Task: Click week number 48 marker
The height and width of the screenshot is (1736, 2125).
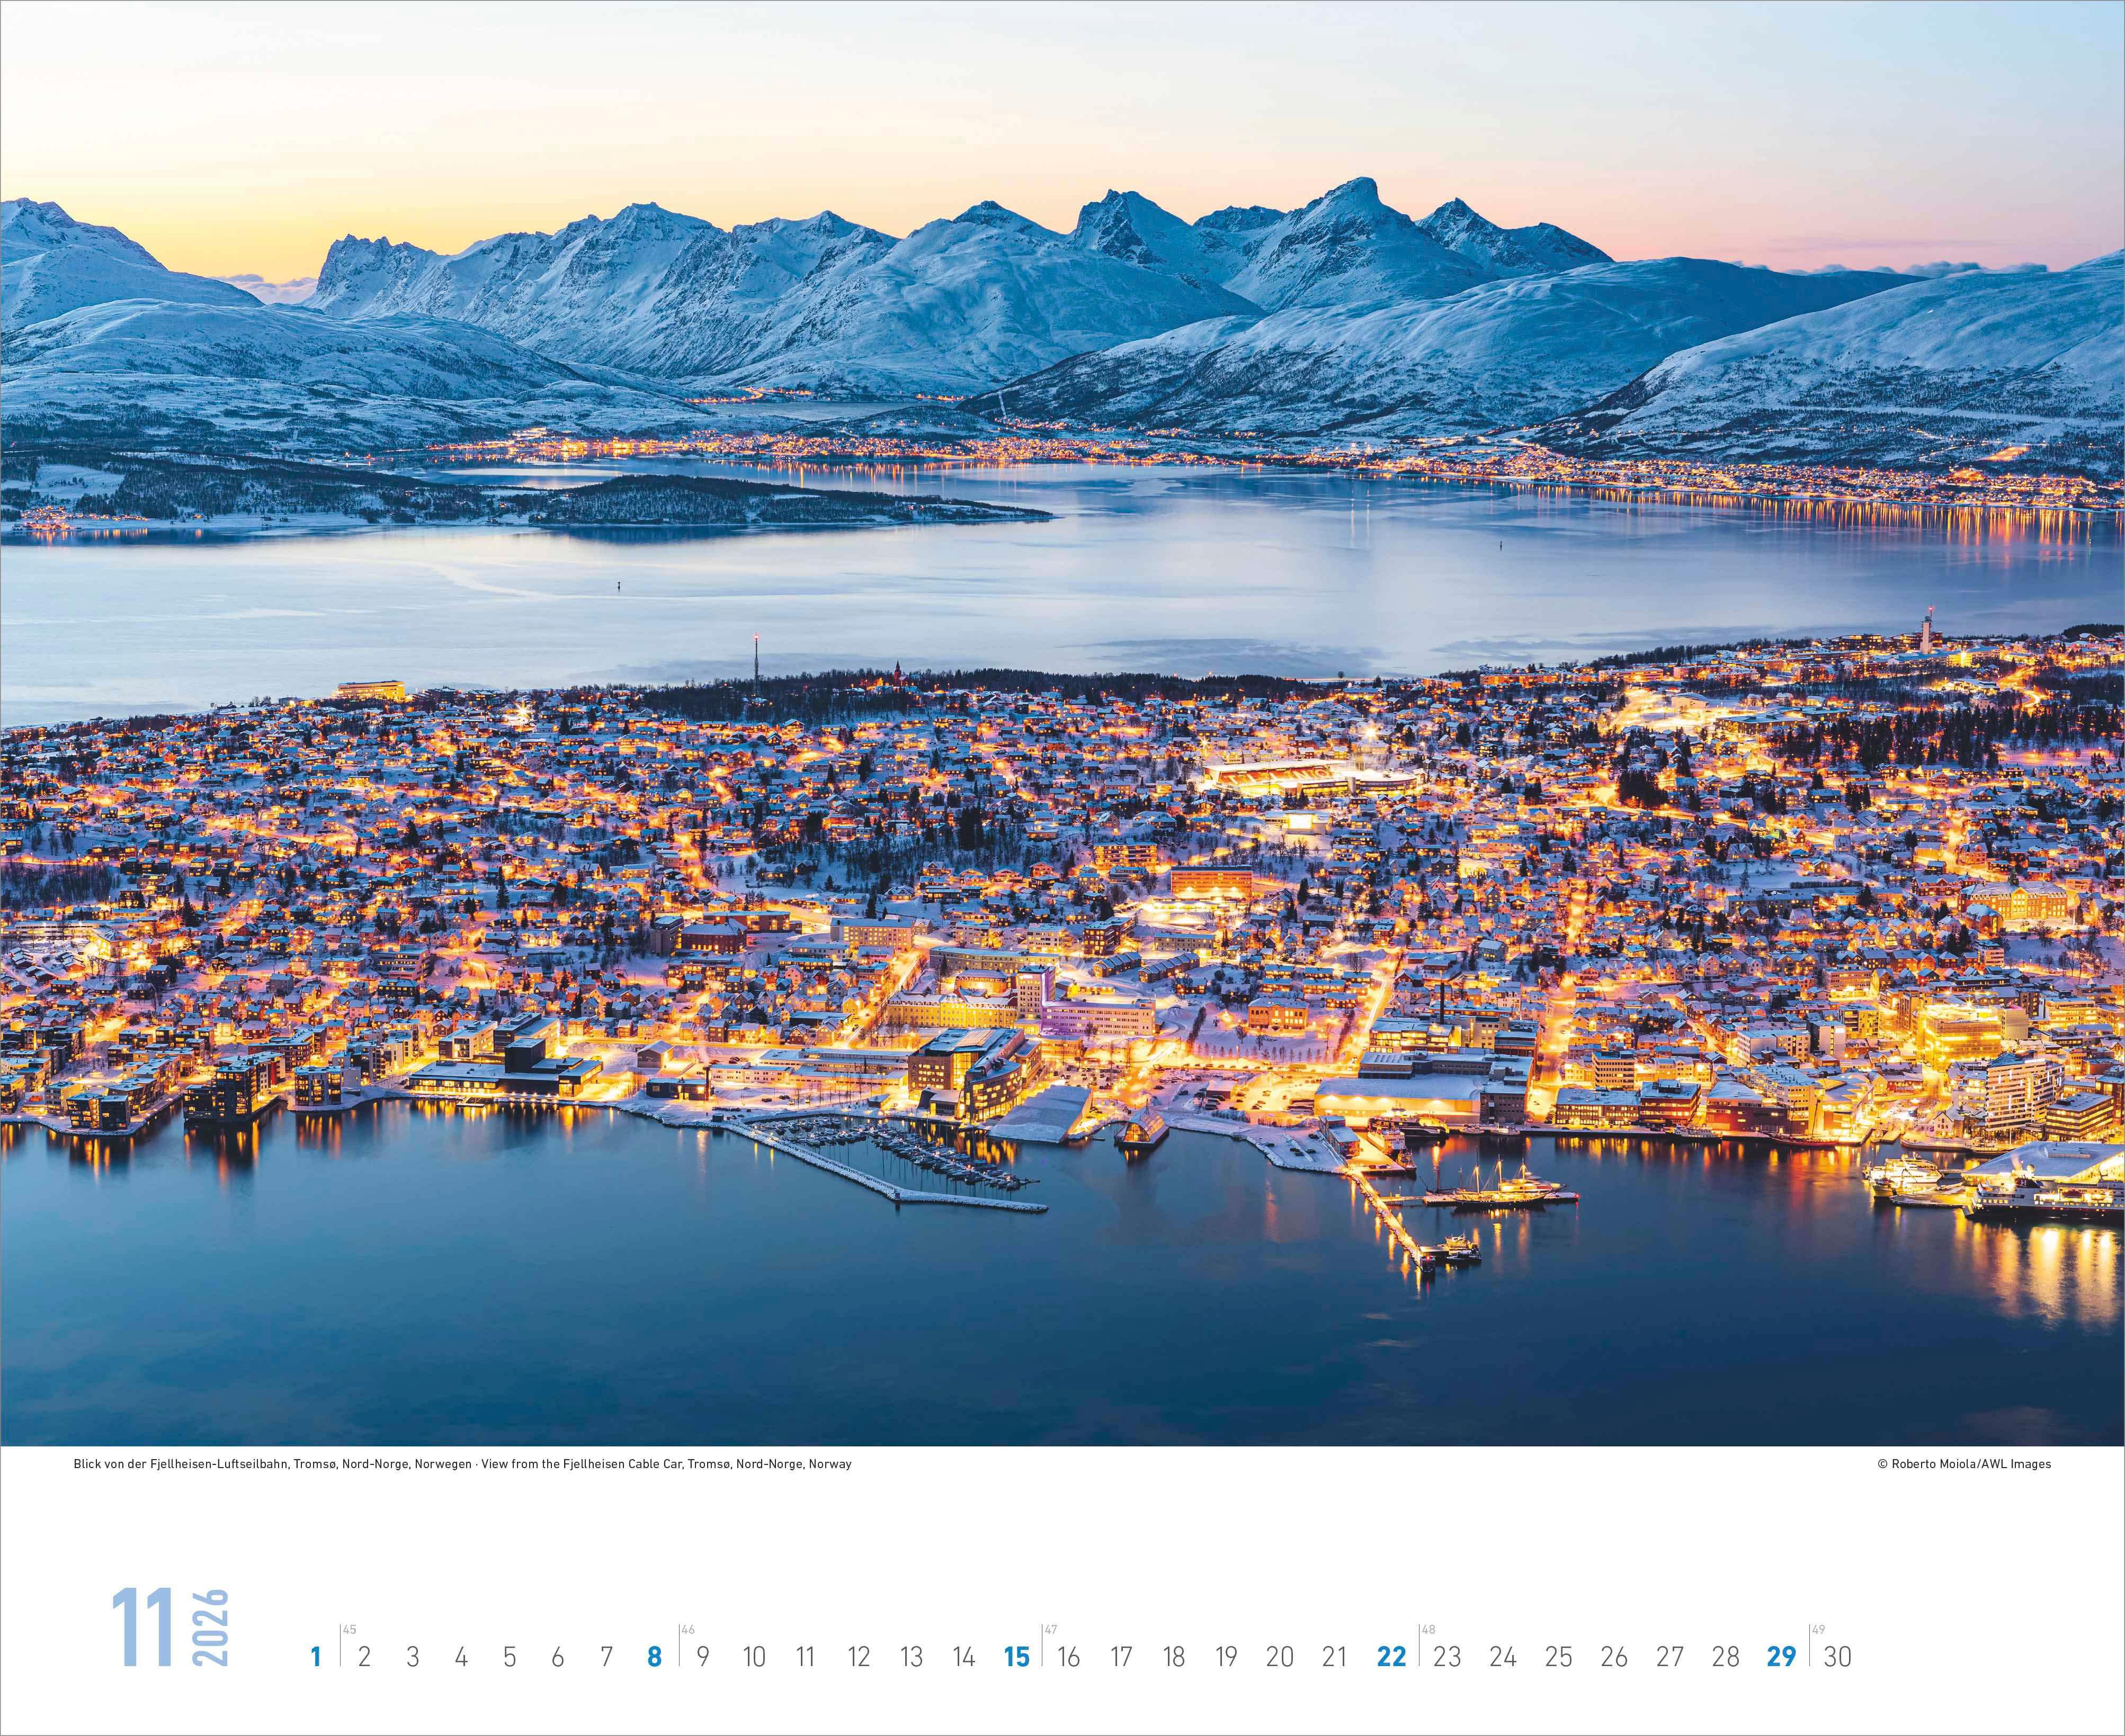Action: coord(1428,1629)
